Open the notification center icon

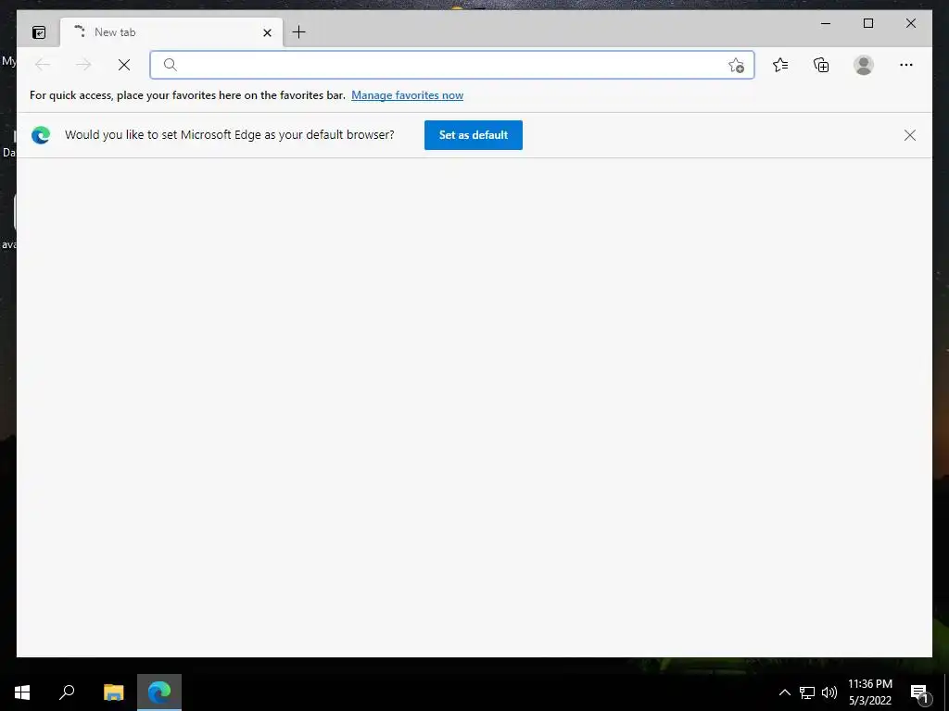pos(919,692)
